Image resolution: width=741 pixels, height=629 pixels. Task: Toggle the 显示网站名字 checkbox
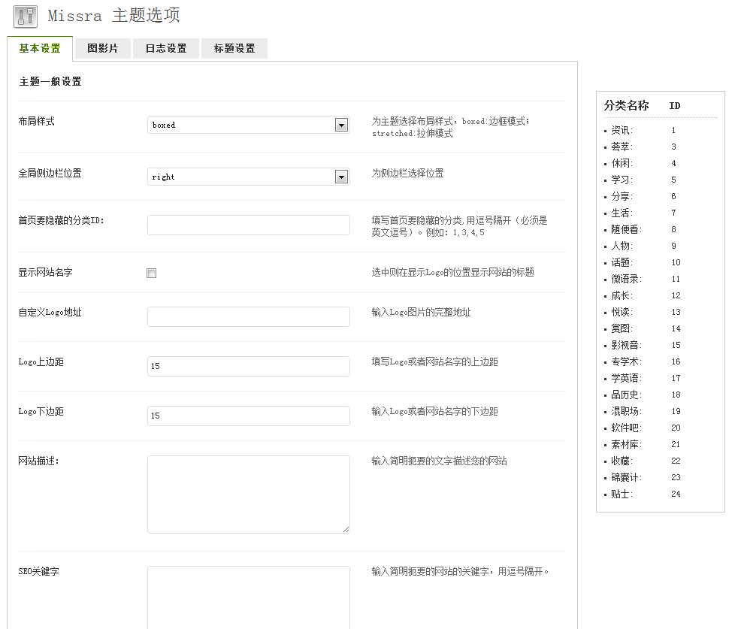[x=152, y=274]
